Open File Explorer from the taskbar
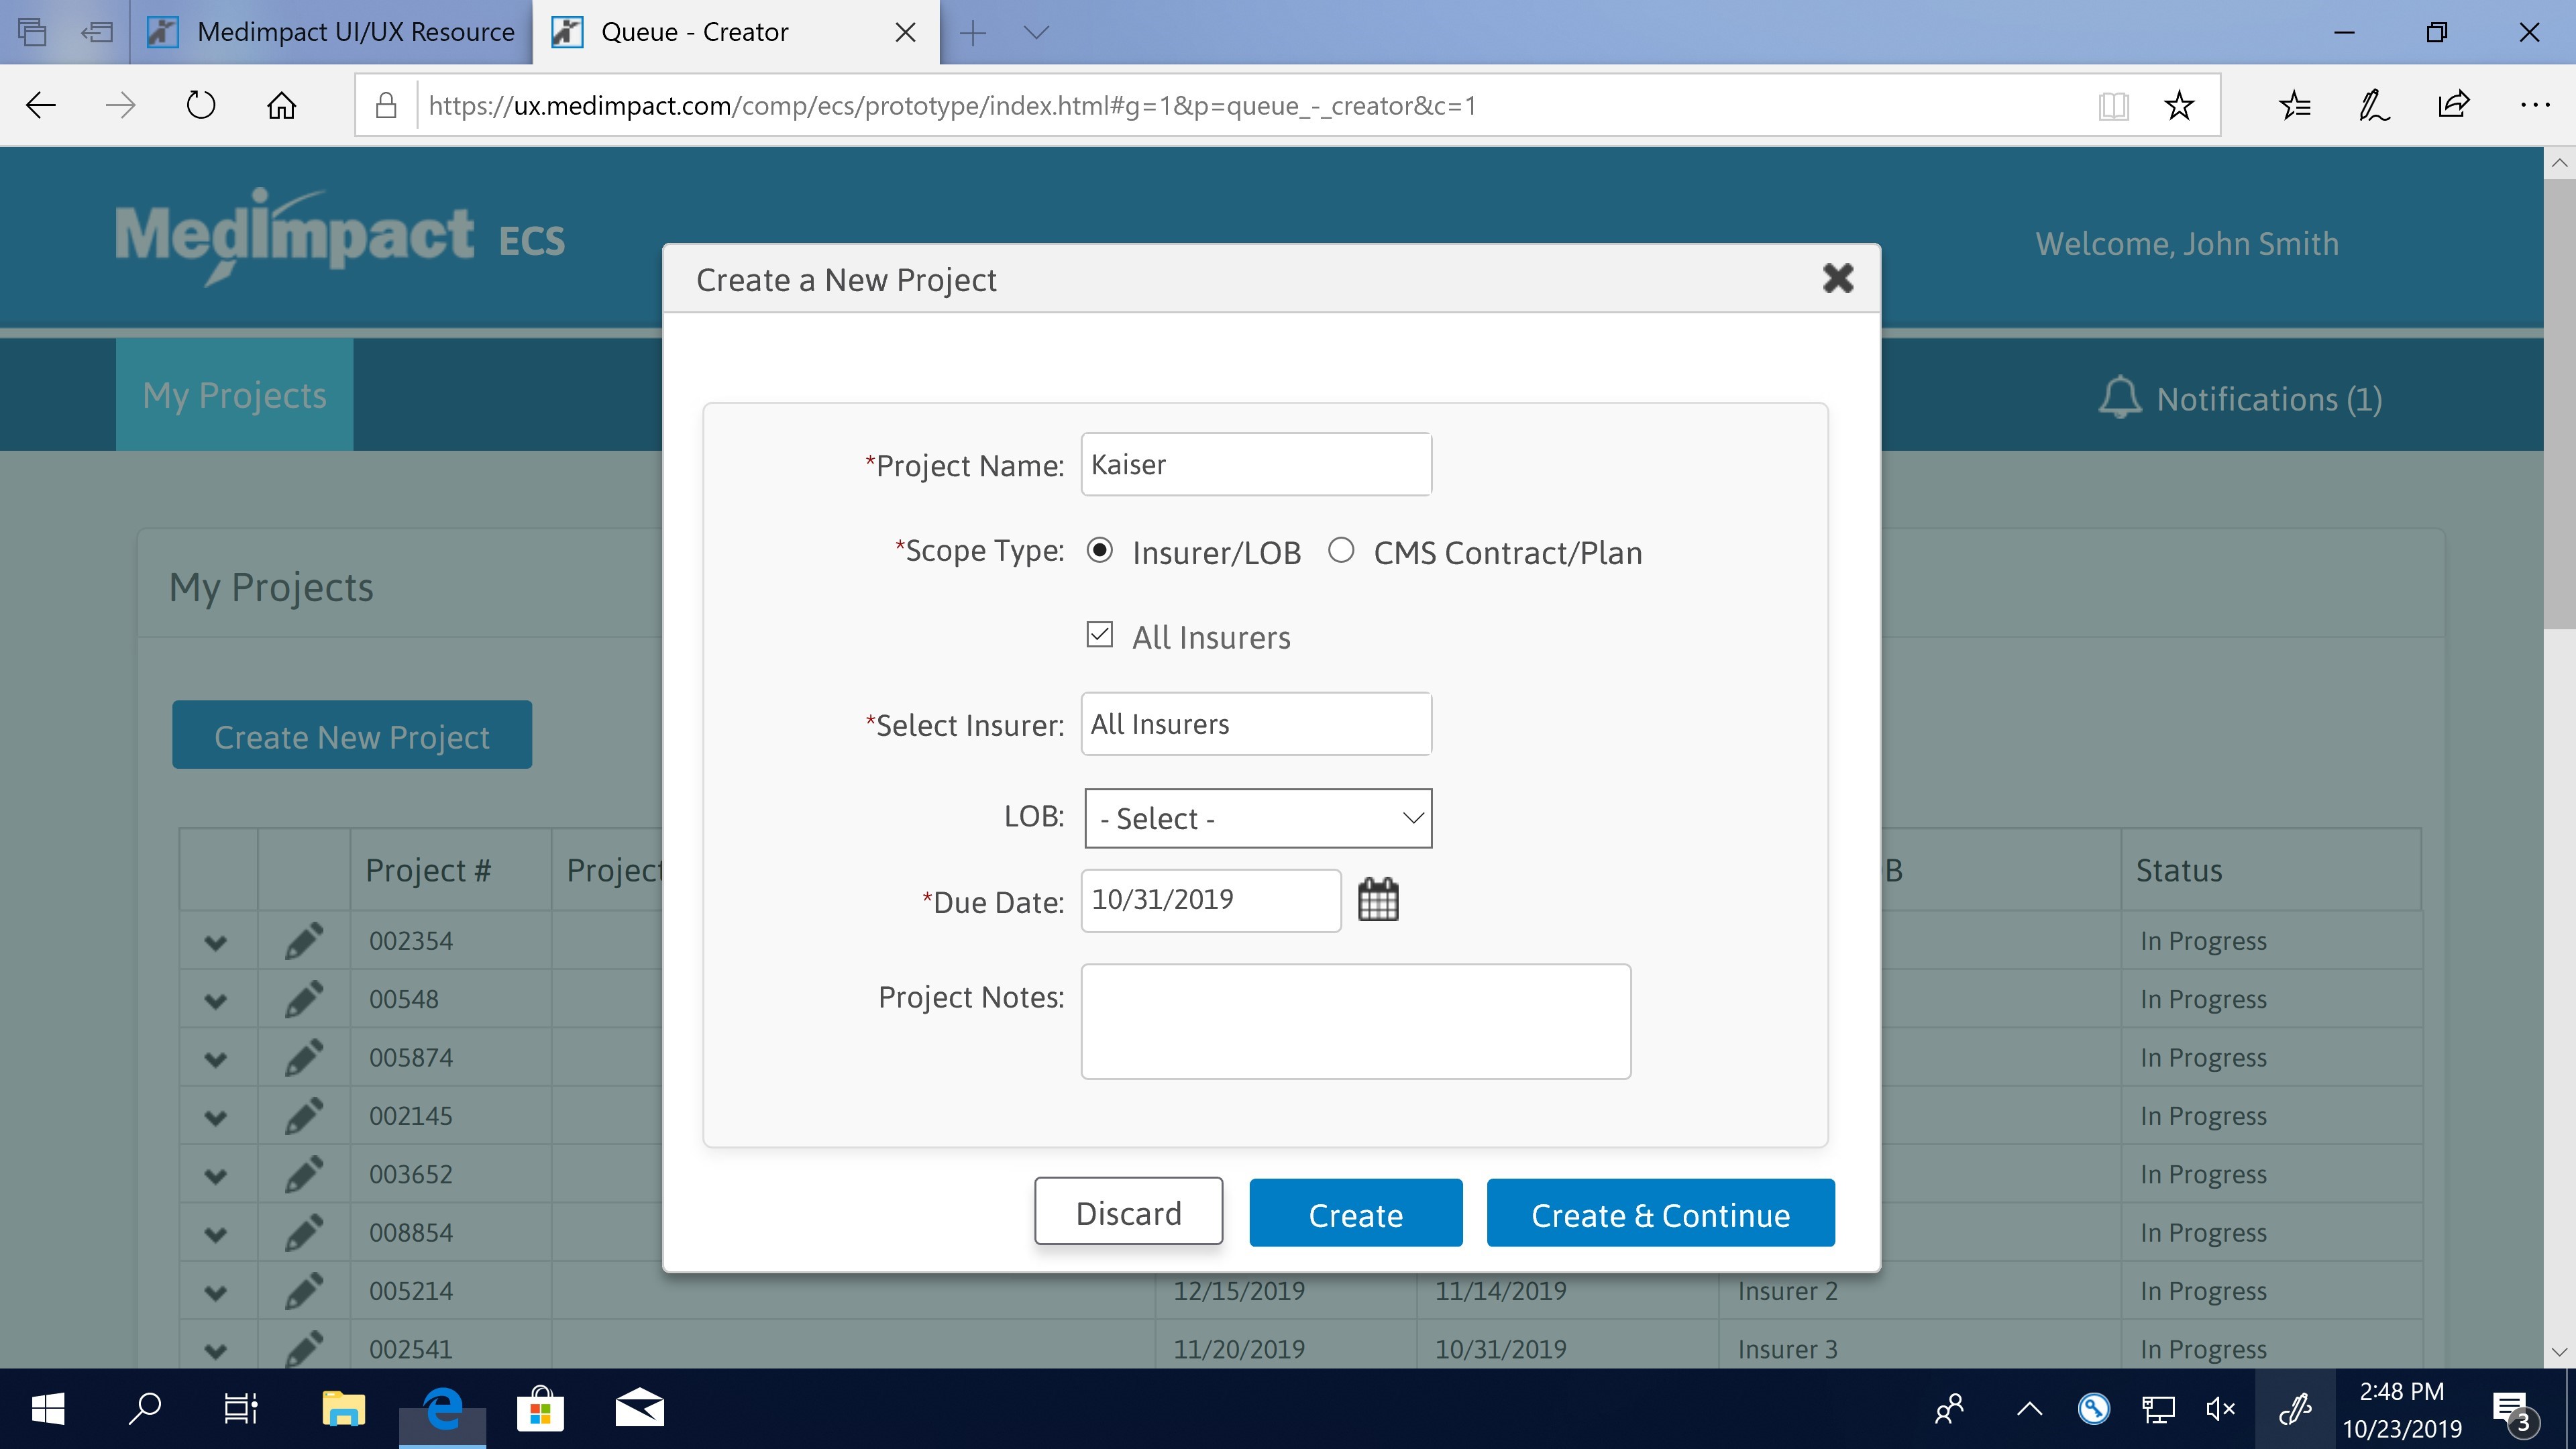The image size is (2576, 1449). pos(343,1409)
